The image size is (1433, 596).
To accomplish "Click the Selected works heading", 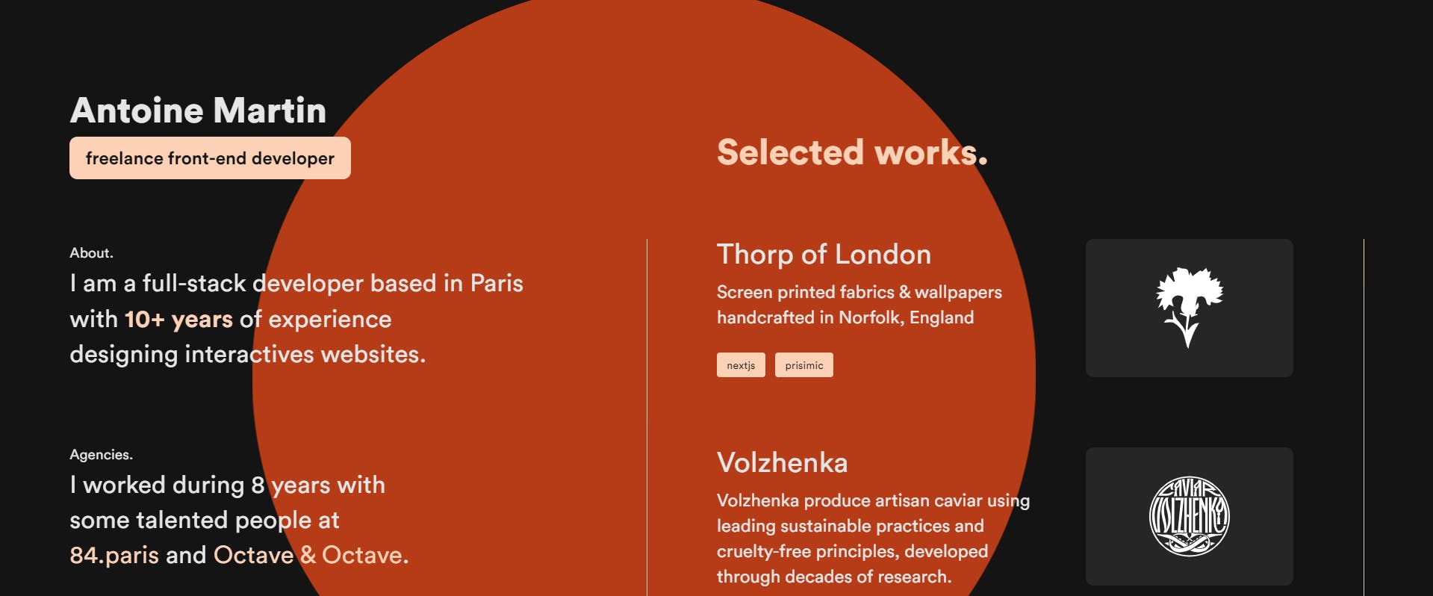I will (851, 152).
